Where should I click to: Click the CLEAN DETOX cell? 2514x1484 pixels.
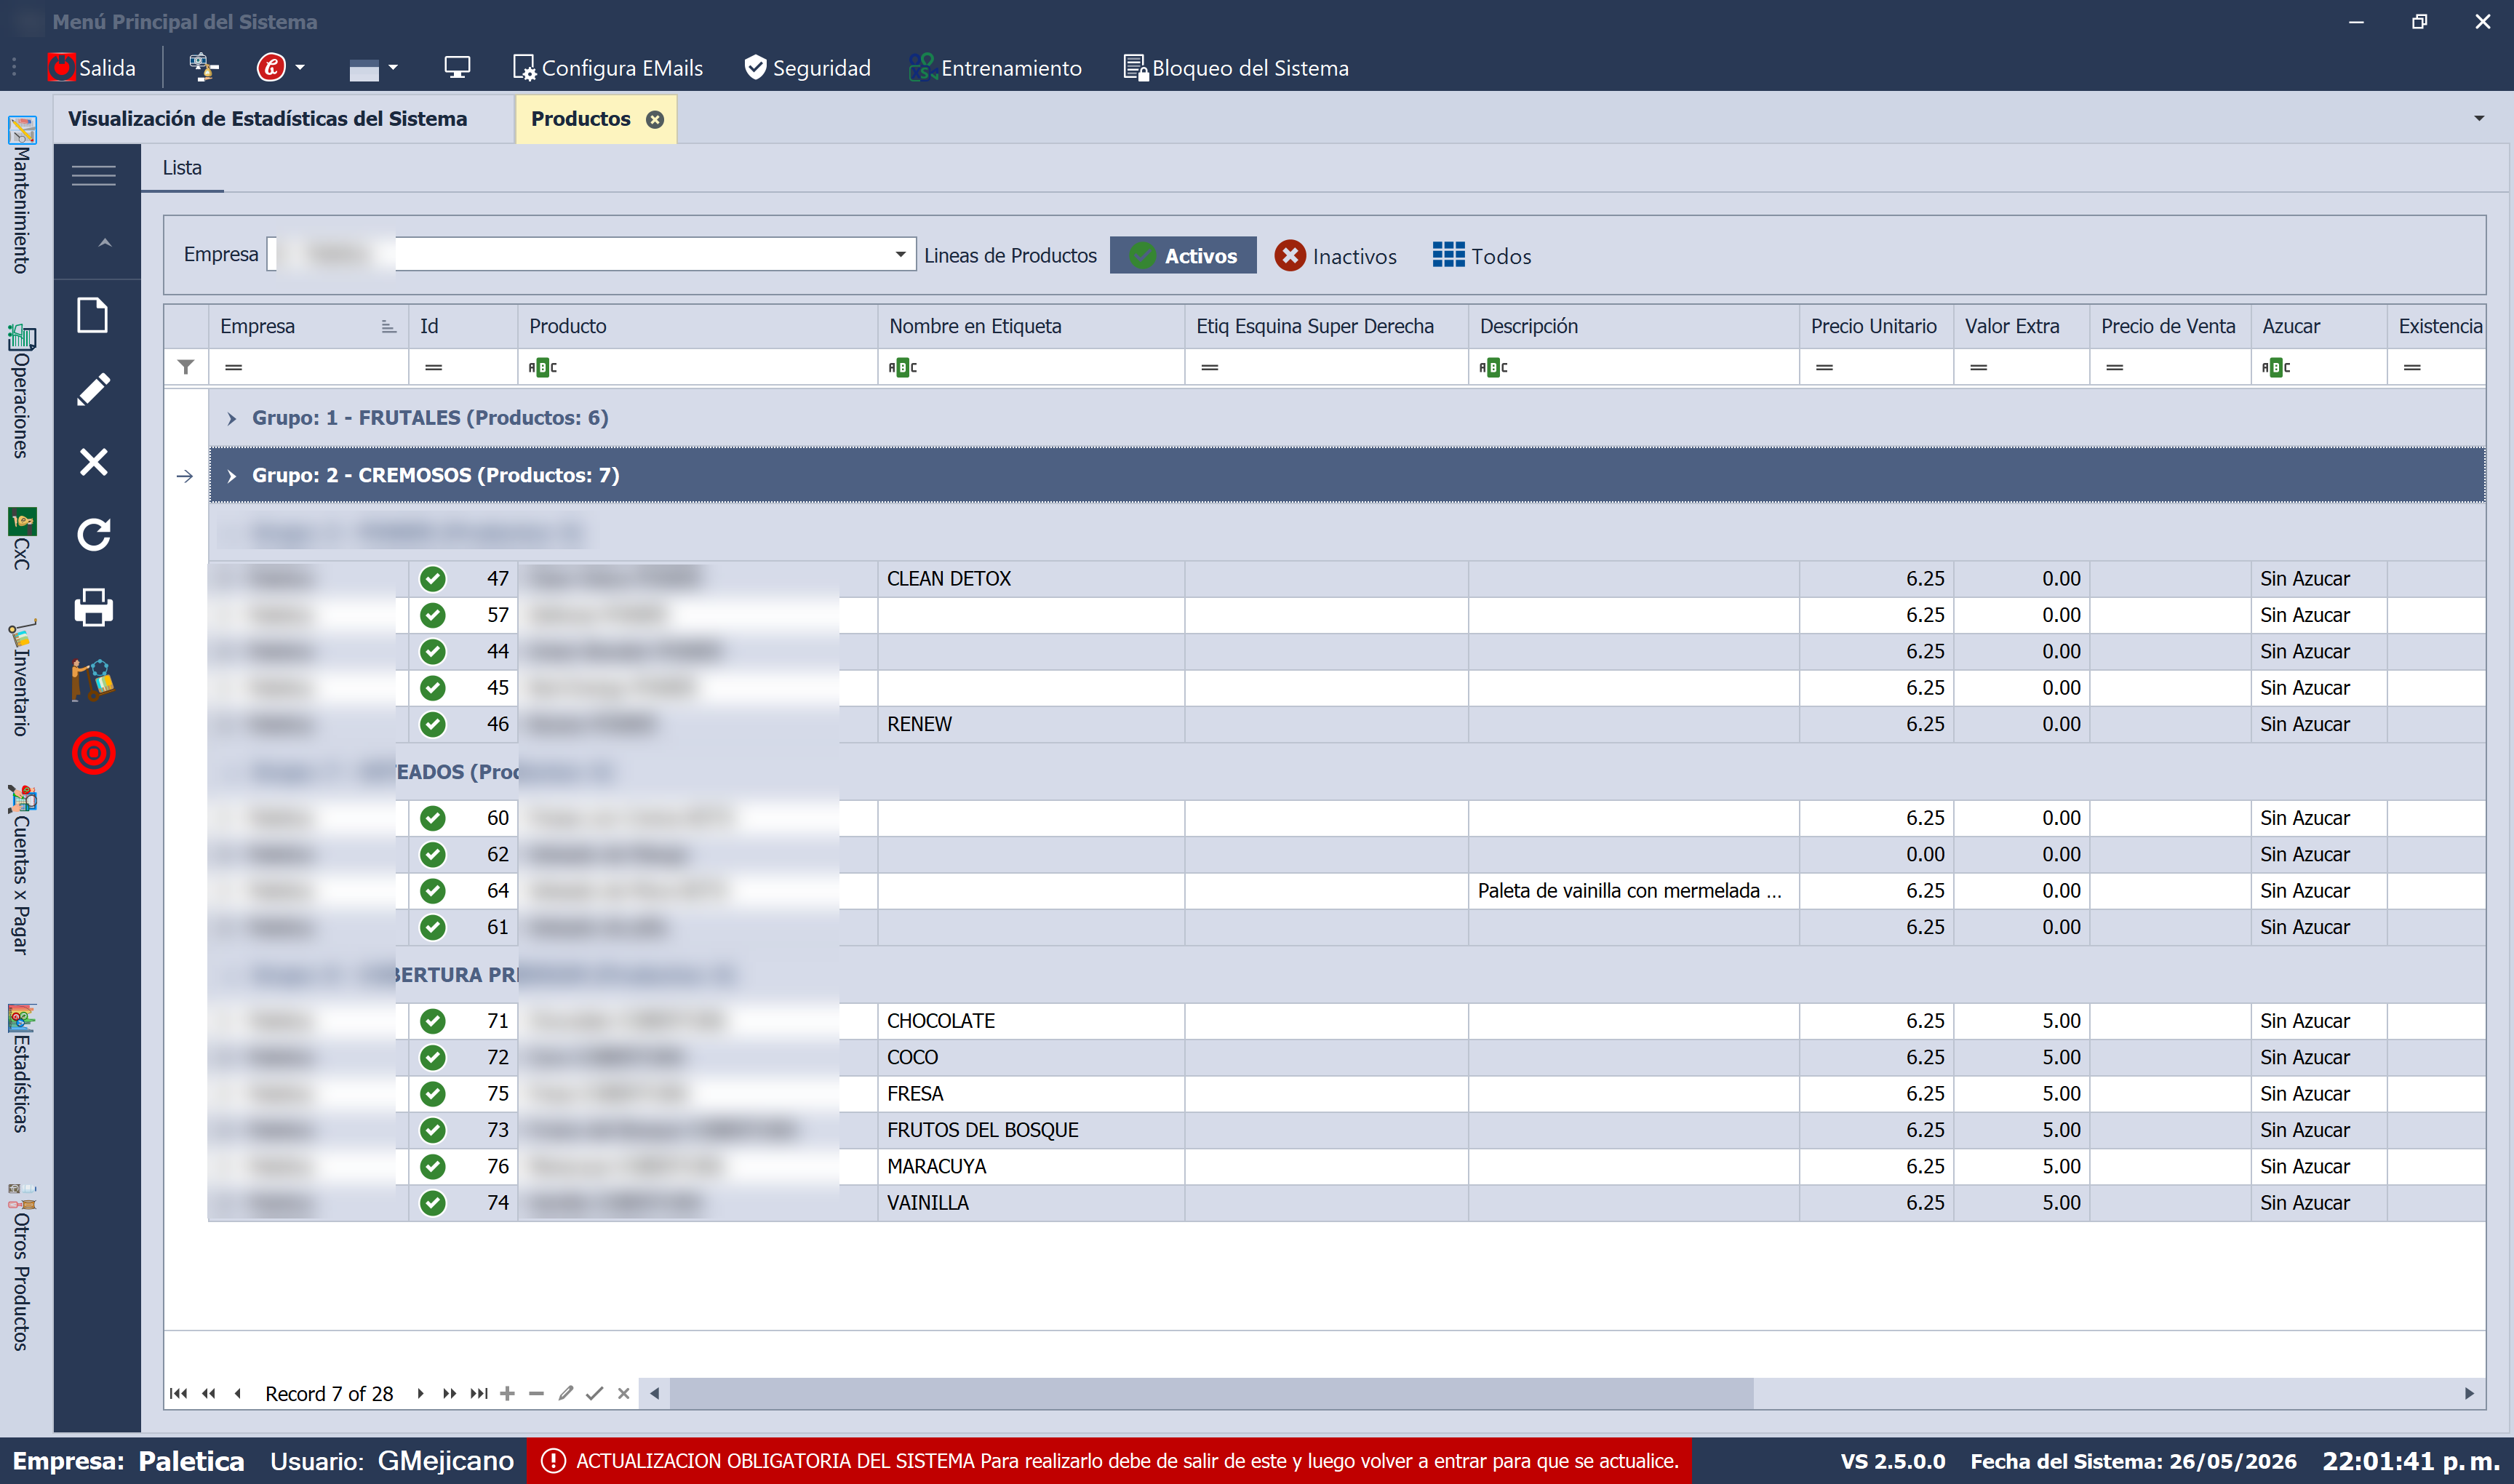(x=1030, y=579)
